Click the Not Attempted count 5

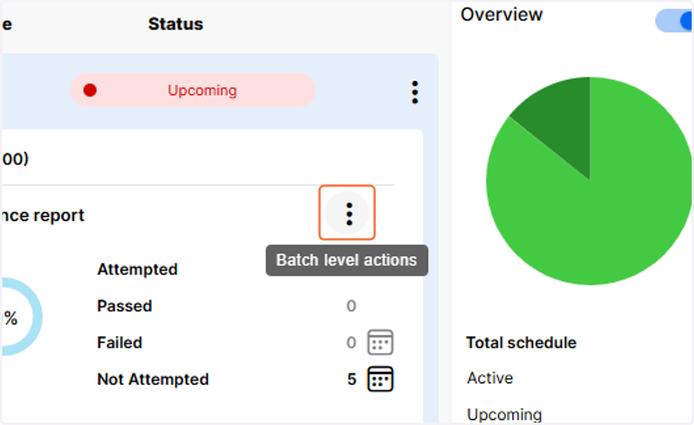[x=352, y=379]
